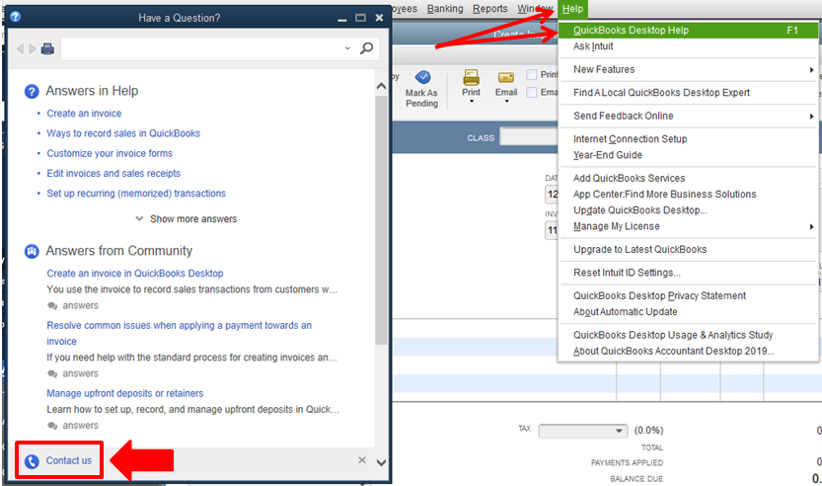Open the Banking menu

coord(445,9)
